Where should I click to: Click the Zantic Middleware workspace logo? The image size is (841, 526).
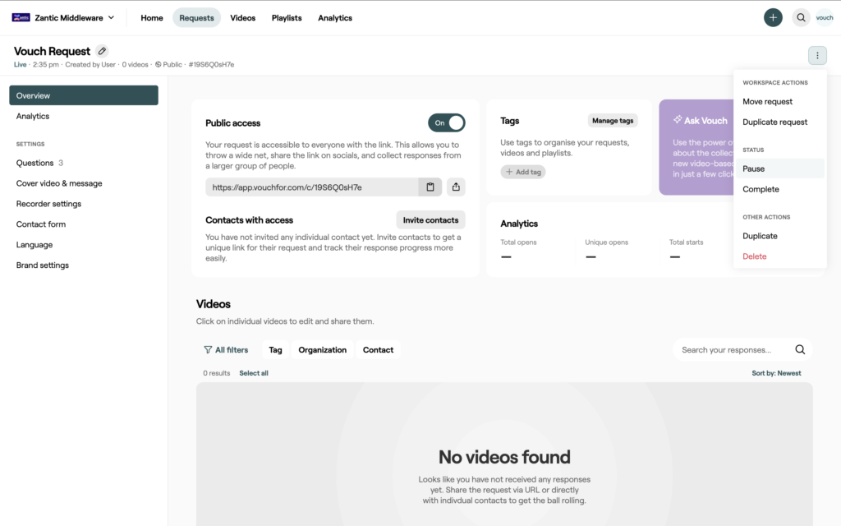[x=21, y=18]
